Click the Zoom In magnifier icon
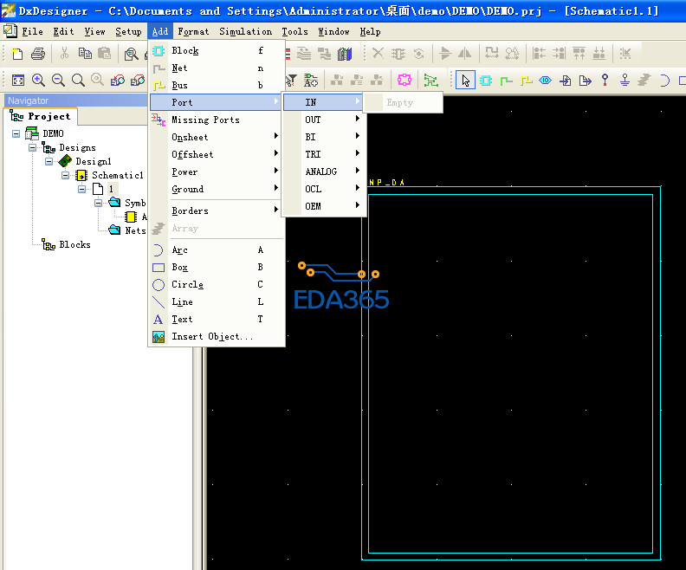Screen dimensions: 686x570 click(x=38, y=80)
